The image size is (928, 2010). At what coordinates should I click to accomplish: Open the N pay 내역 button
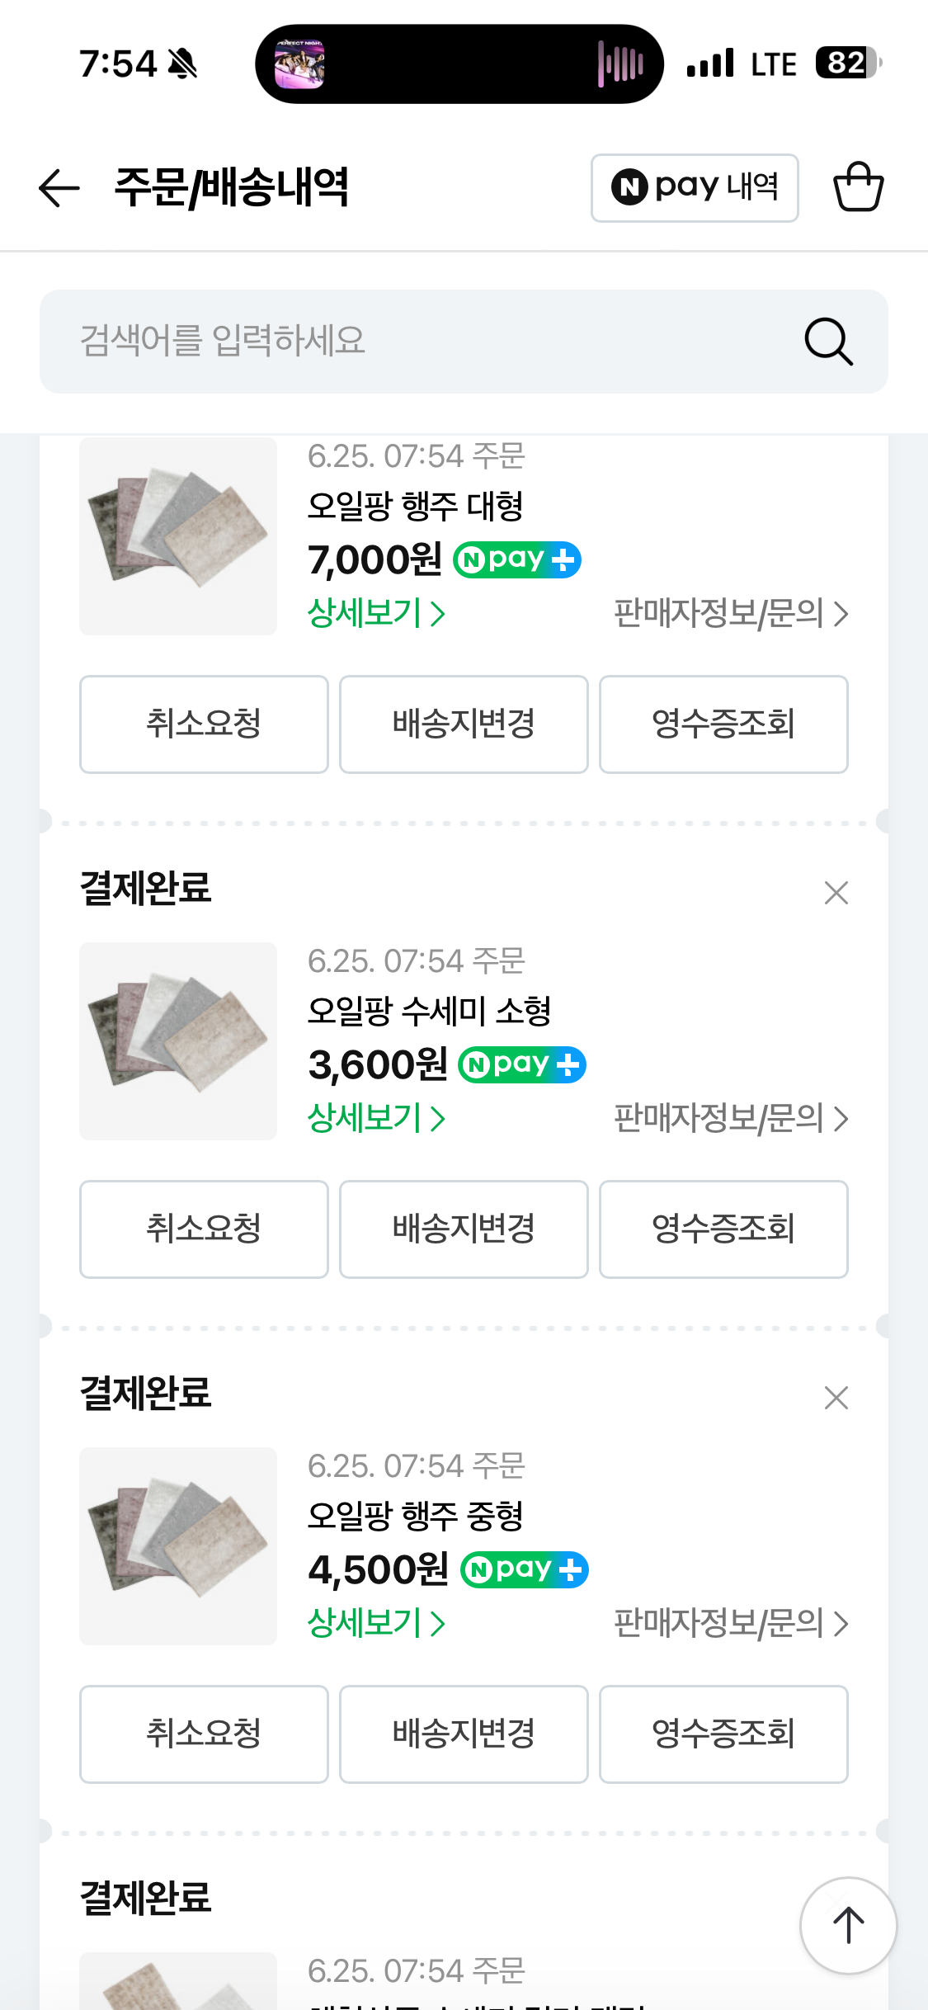[x=695, y=187]
